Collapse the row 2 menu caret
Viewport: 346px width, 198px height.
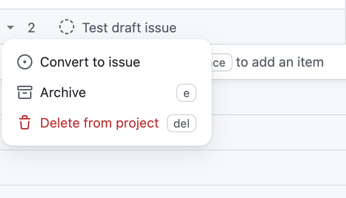tap(10, 28)
